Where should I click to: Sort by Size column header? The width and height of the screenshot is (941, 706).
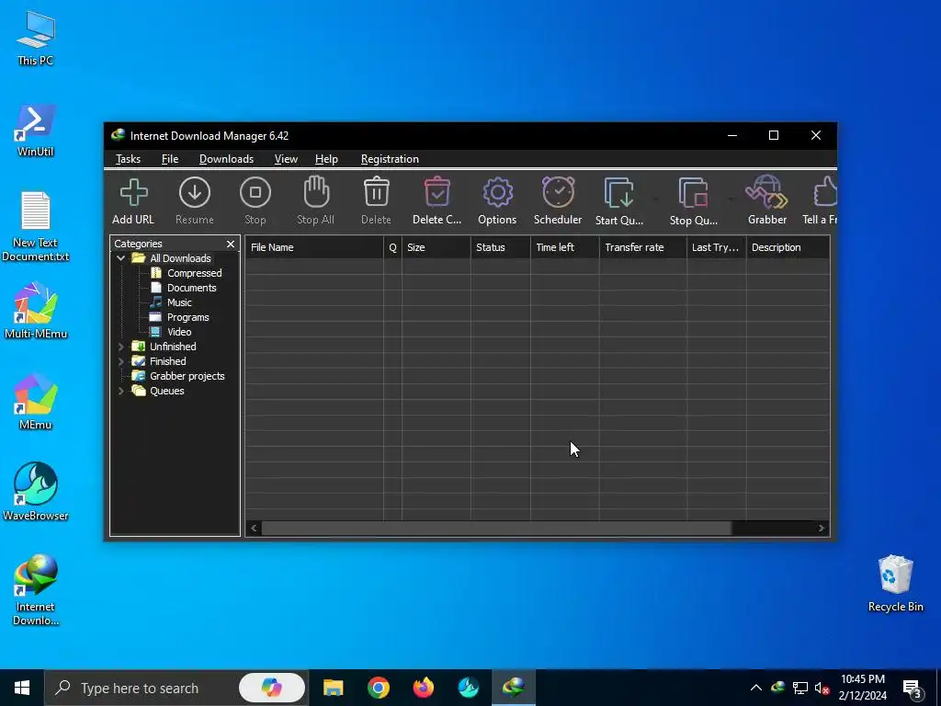436,247
